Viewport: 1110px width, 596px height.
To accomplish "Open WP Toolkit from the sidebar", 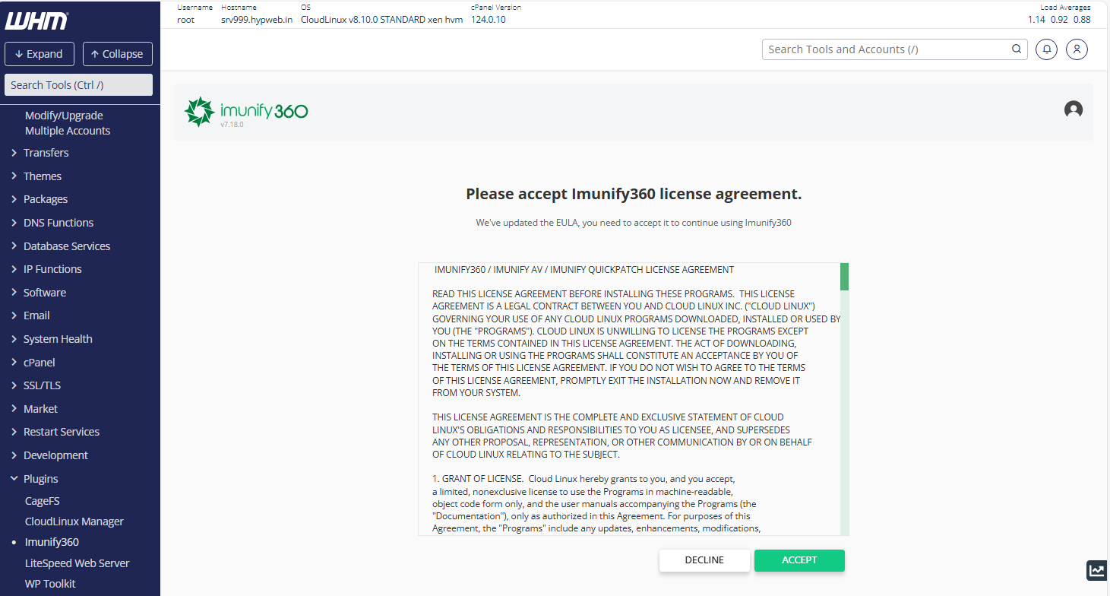I will point(50,583).
